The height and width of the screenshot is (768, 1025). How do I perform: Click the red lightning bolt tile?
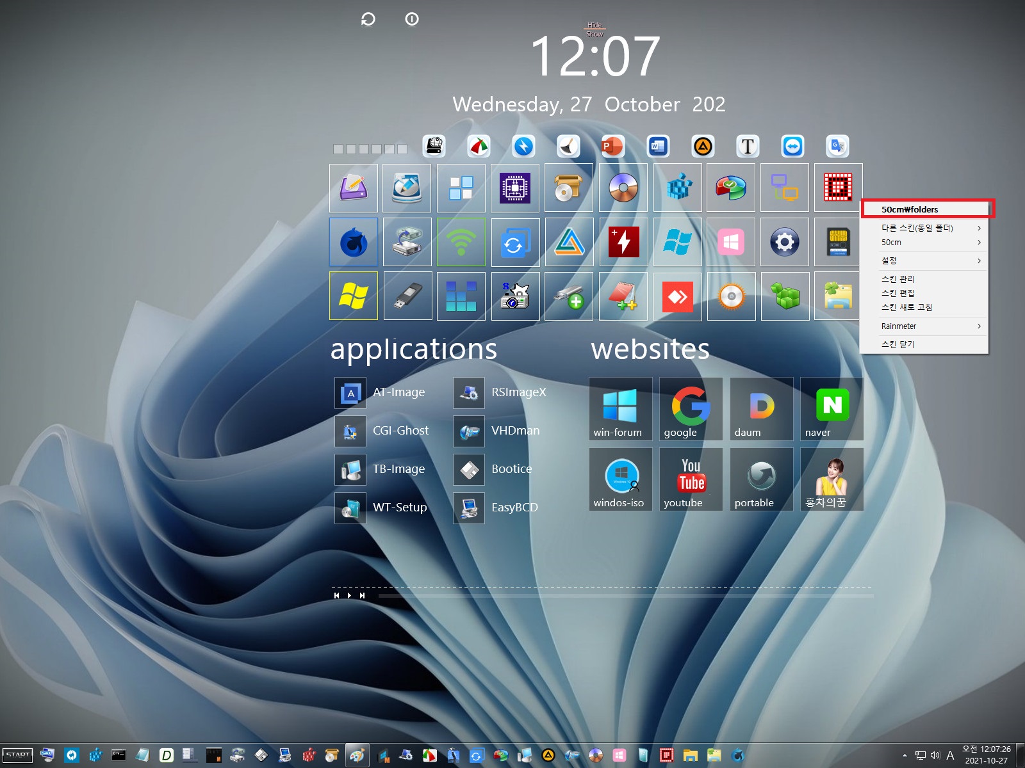point(623,242)
